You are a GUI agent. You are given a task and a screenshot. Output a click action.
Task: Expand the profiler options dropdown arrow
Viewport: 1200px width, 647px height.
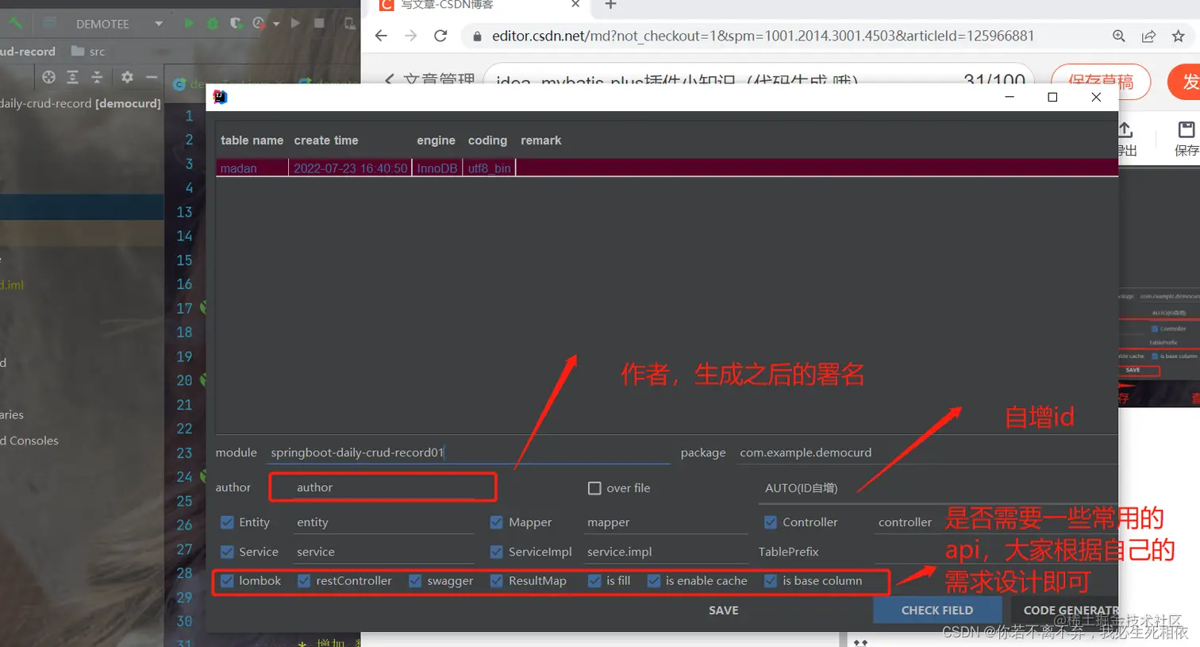(275, 24)
